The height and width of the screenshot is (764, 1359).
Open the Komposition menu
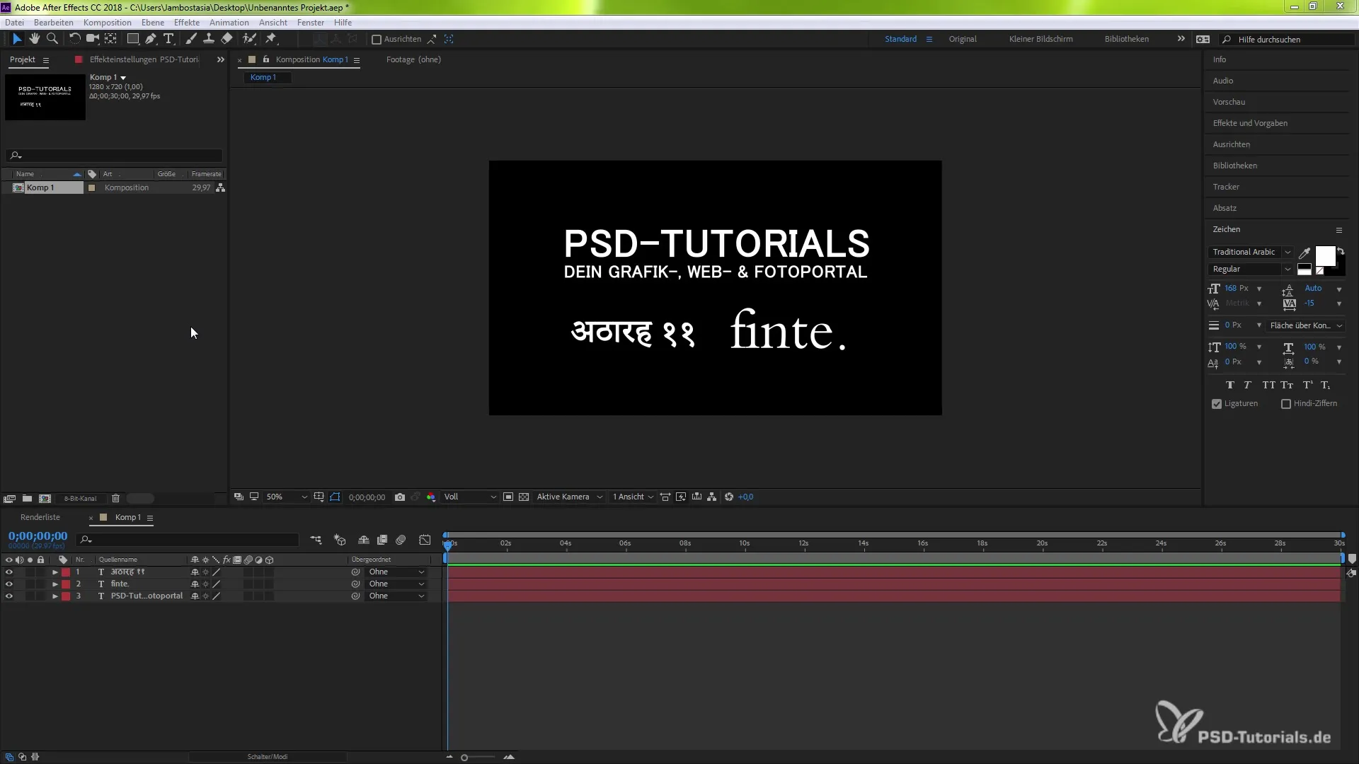coord(107,23)
